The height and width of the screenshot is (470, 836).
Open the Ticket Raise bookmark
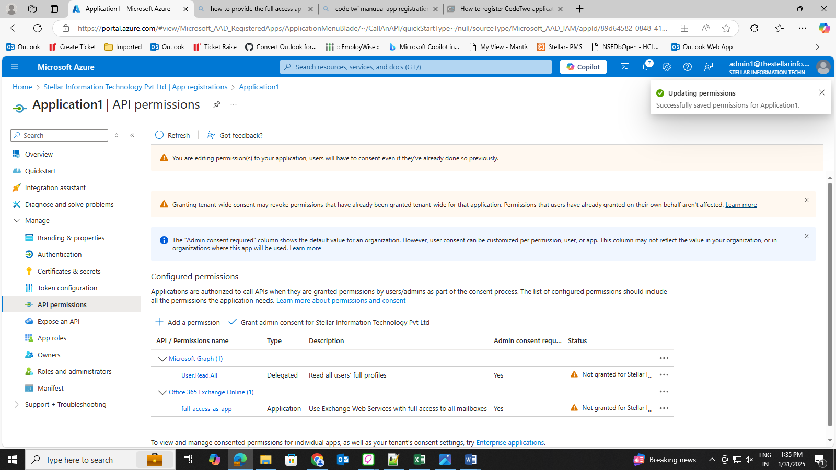tap(215, 47)
